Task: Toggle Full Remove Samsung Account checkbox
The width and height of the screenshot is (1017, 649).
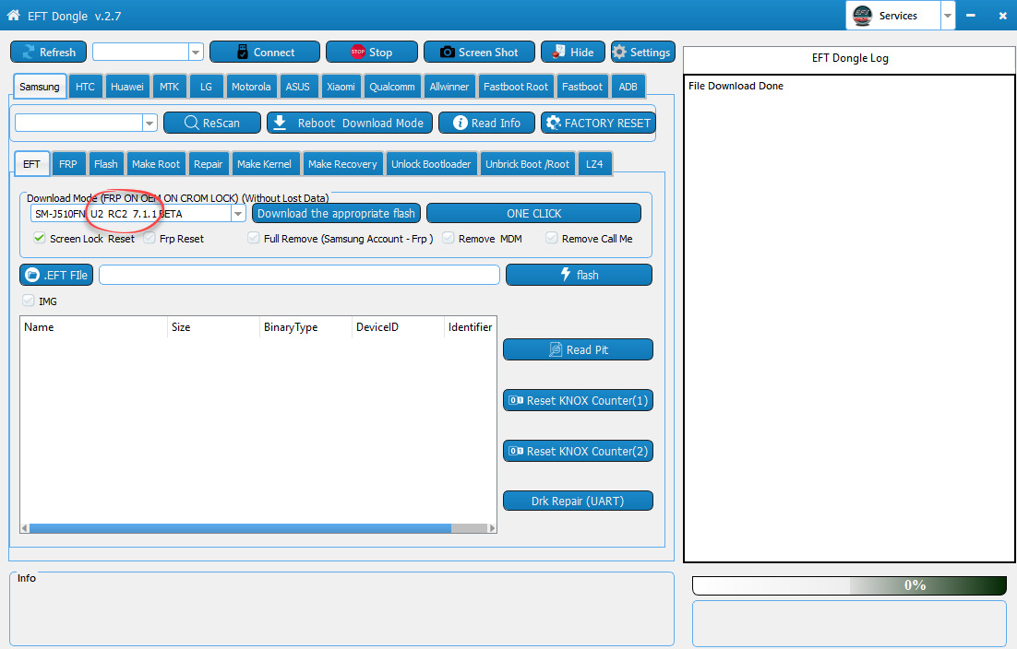Action: pos(254,239)
